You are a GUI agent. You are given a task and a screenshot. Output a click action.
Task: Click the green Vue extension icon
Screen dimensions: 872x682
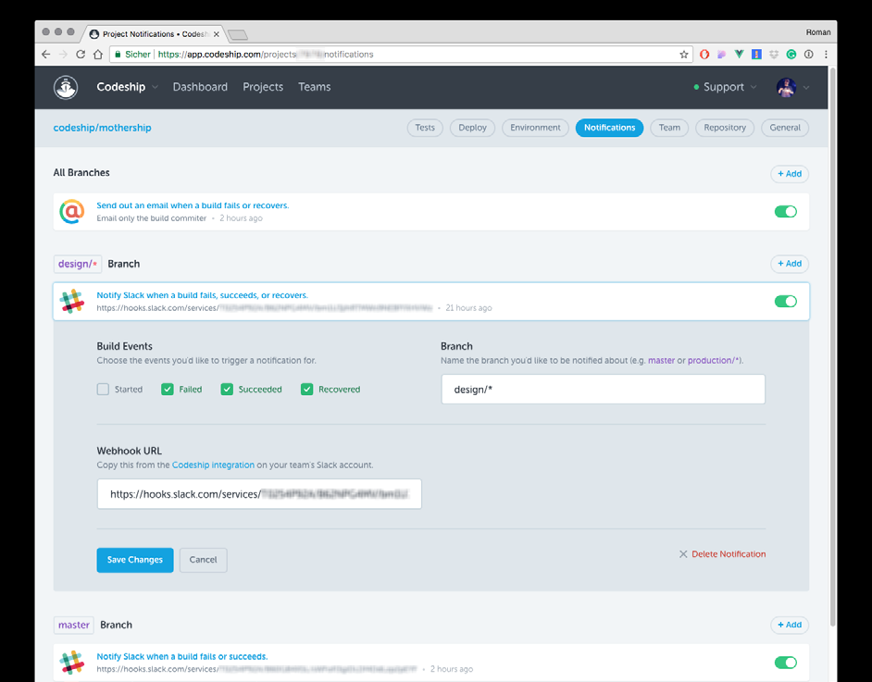coord(739,55)
